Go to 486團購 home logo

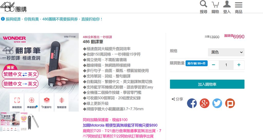click(13, 7)
